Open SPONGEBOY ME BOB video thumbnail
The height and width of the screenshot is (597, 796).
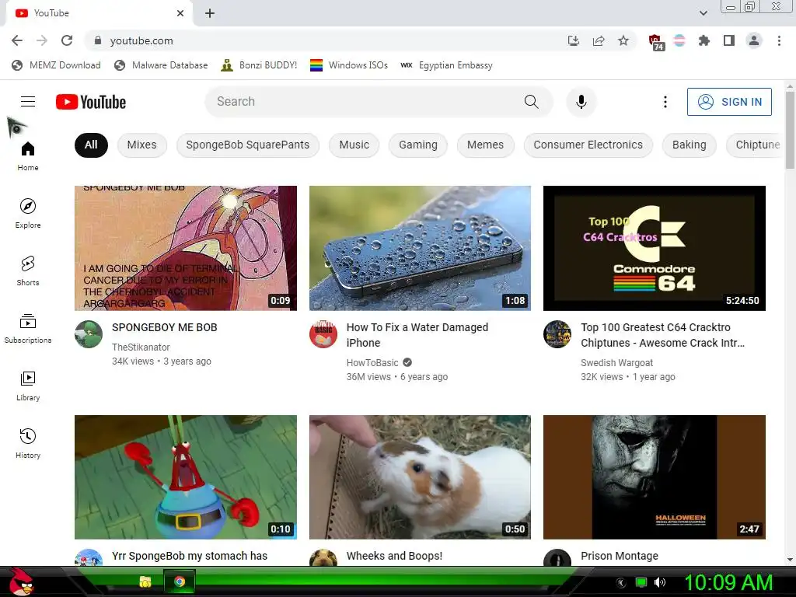186,248
